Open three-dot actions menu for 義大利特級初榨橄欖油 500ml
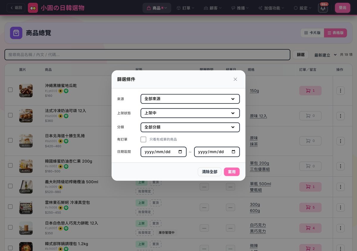The width and height of the screenshot is (357, 251). 341,187
